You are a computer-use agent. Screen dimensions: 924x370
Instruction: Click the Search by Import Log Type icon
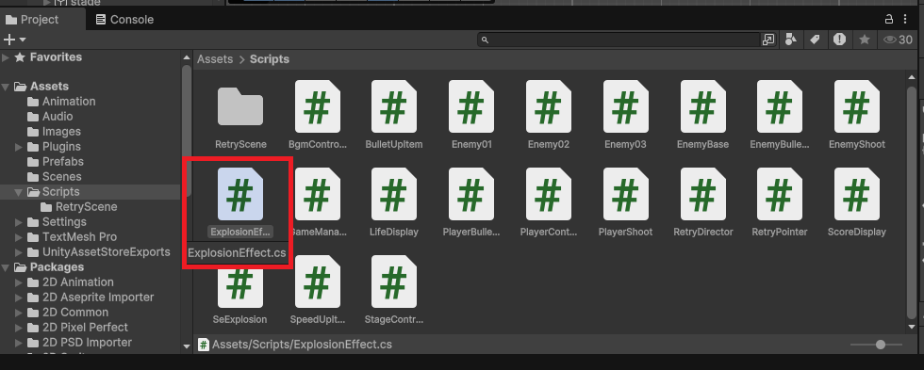839,40
